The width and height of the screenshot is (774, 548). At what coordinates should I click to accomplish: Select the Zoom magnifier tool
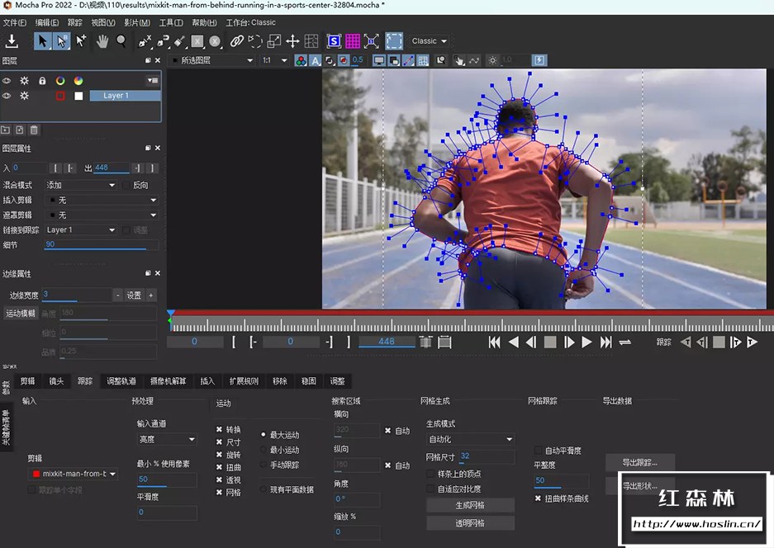coord(121,40)
